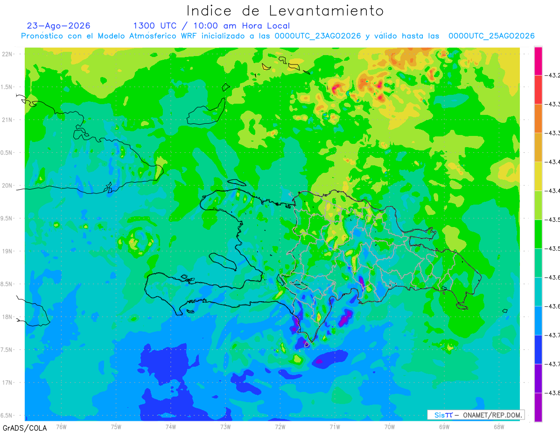Click the lime yellow-green swatch in the legend

(x=538, y=205)
